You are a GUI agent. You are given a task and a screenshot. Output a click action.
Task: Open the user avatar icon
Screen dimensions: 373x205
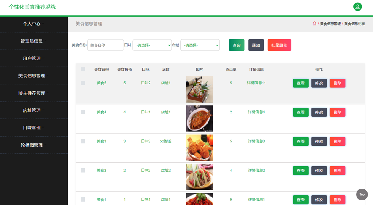(357, 7)
